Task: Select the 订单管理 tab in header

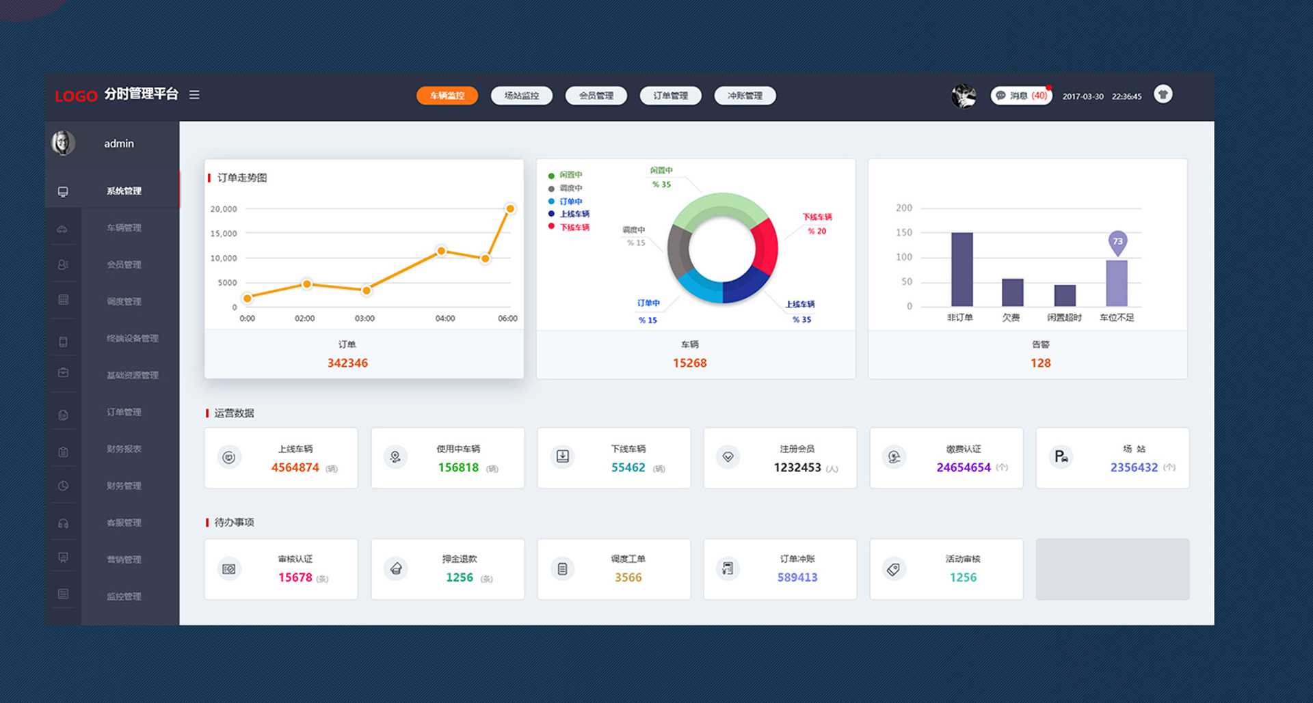Action: coord(671,96)
